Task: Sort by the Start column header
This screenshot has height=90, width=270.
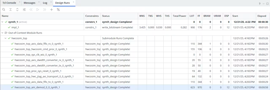Action: pos(243,16)
